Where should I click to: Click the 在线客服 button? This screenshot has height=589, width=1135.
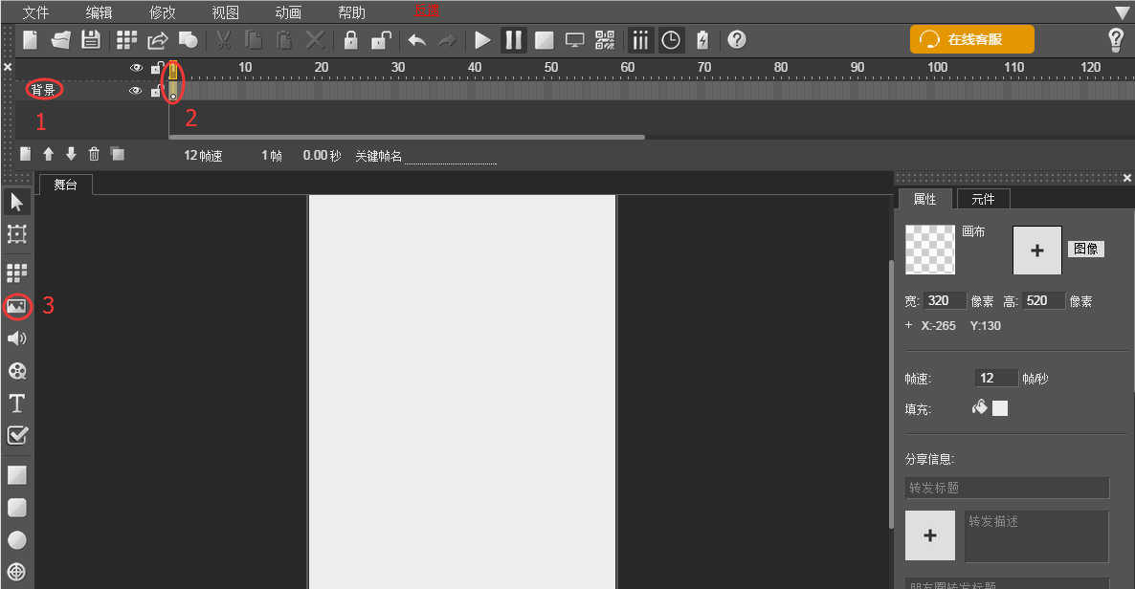click(972, 40)
